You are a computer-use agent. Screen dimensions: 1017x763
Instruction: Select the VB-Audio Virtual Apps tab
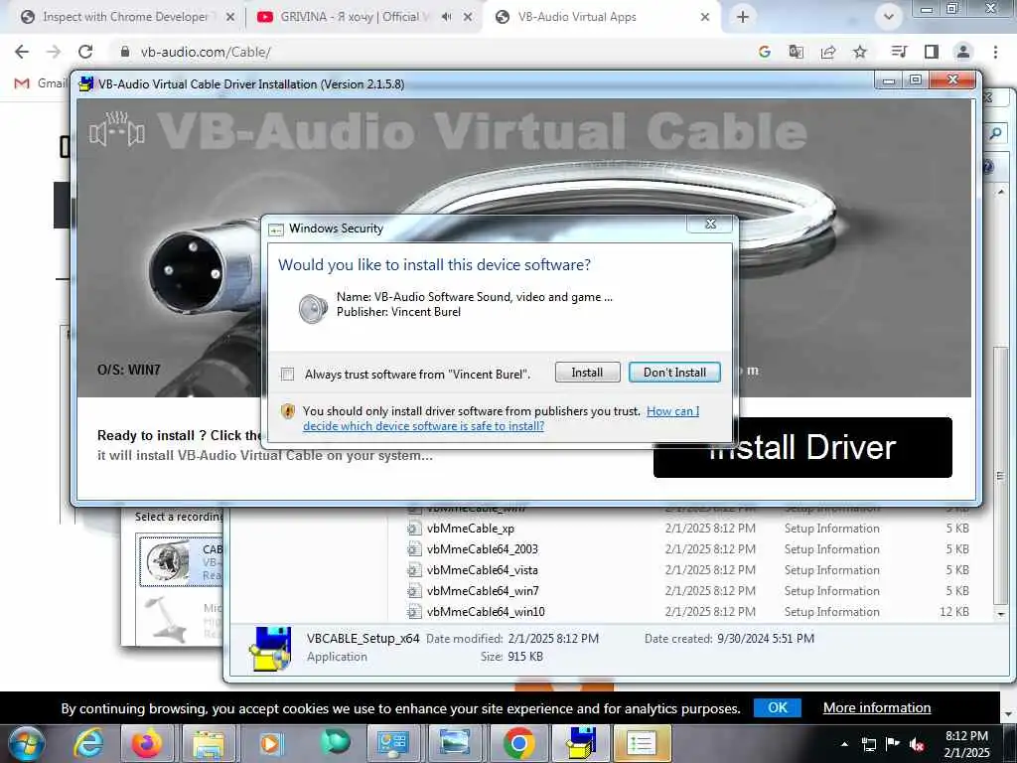(x=577, y=17)
